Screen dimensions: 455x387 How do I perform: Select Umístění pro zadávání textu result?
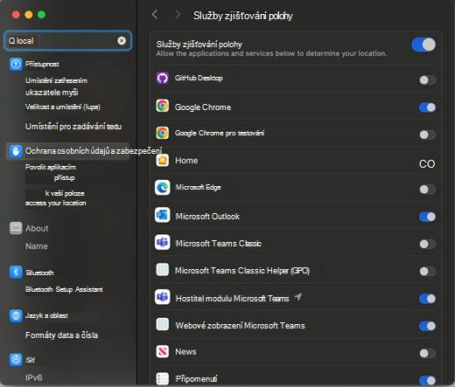click(73, 127)
